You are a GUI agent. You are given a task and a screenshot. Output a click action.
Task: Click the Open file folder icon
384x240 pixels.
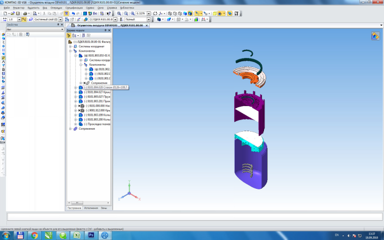[x=12, y=13]
